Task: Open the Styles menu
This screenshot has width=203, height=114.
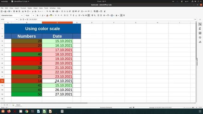Action: (x=29, y=8)
